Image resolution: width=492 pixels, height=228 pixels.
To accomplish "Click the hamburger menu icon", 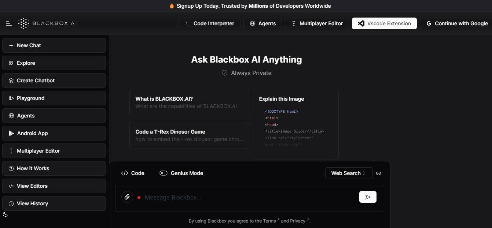I will click(x=8, y=23).
